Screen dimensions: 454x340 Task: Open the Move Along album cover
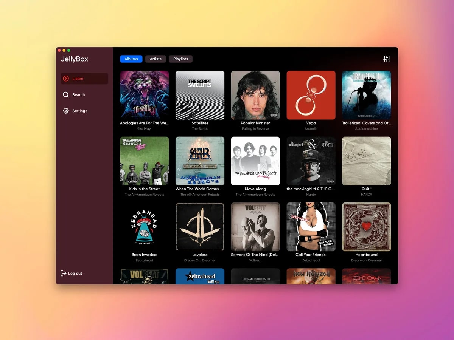(x=255, y=161)
